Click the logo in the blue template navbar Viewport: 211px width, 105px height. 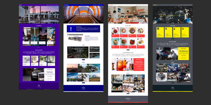[66, 5]
